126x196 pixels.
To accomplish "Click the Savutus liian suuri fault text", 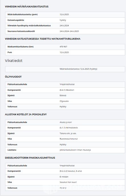I will (68, 182).
